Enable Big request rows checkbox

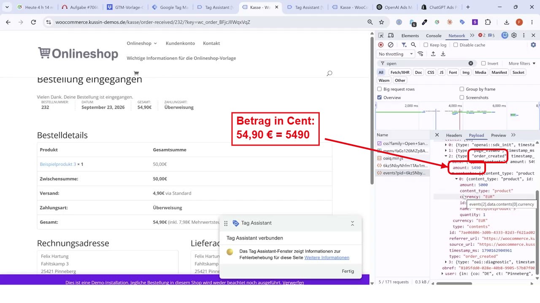[x=380, y=89]
